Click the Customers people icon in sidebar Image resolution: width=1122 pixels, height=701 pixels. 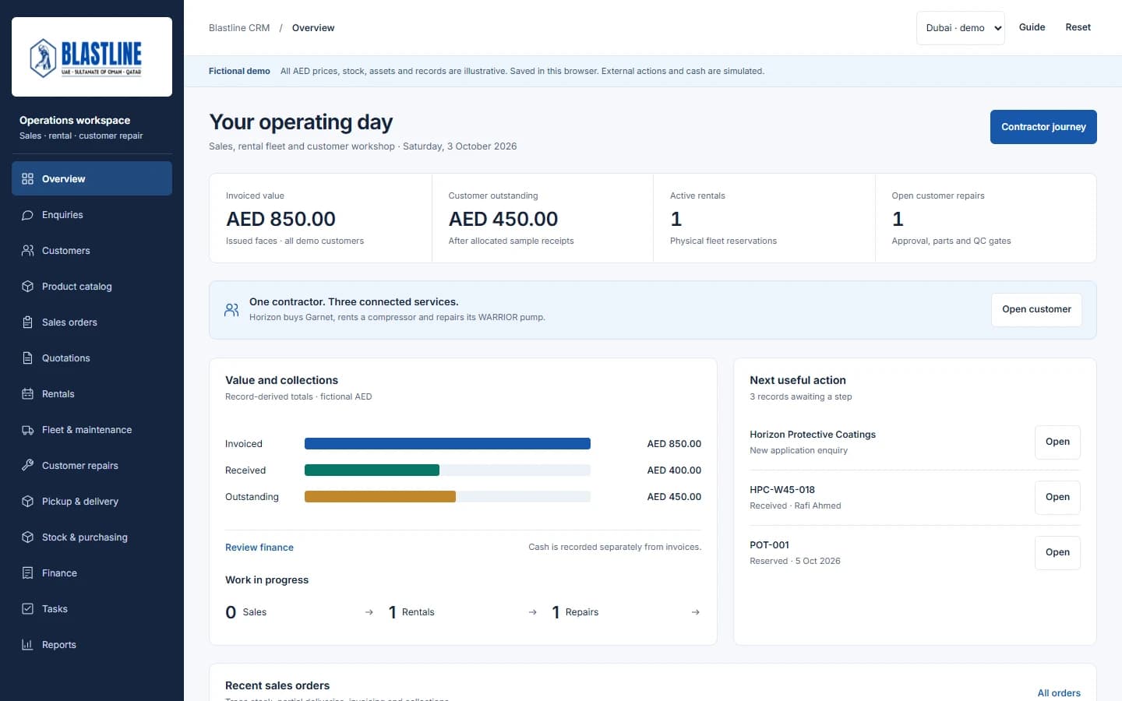pyautogui.click(x=27, y=251)
